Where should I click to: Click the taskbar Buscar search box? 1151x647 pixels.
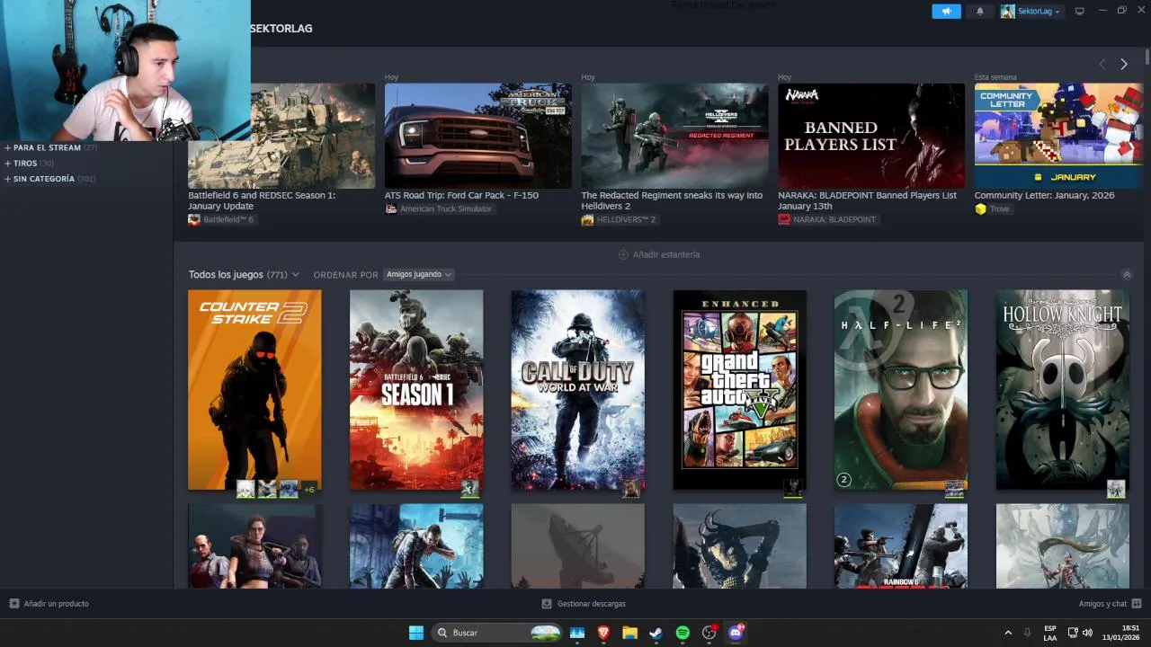(x=498, y=633)
